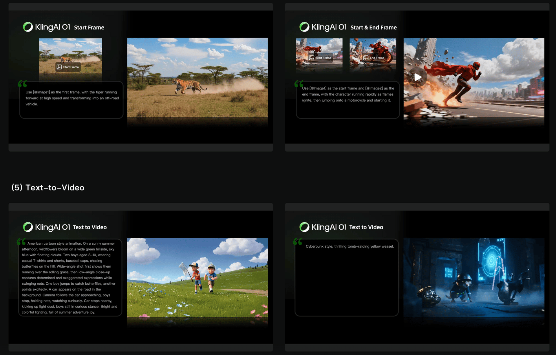Viewport: 556px width, 355px height.
Task: Click the American cartoon style prompt text box
Action: click(70, 277)
